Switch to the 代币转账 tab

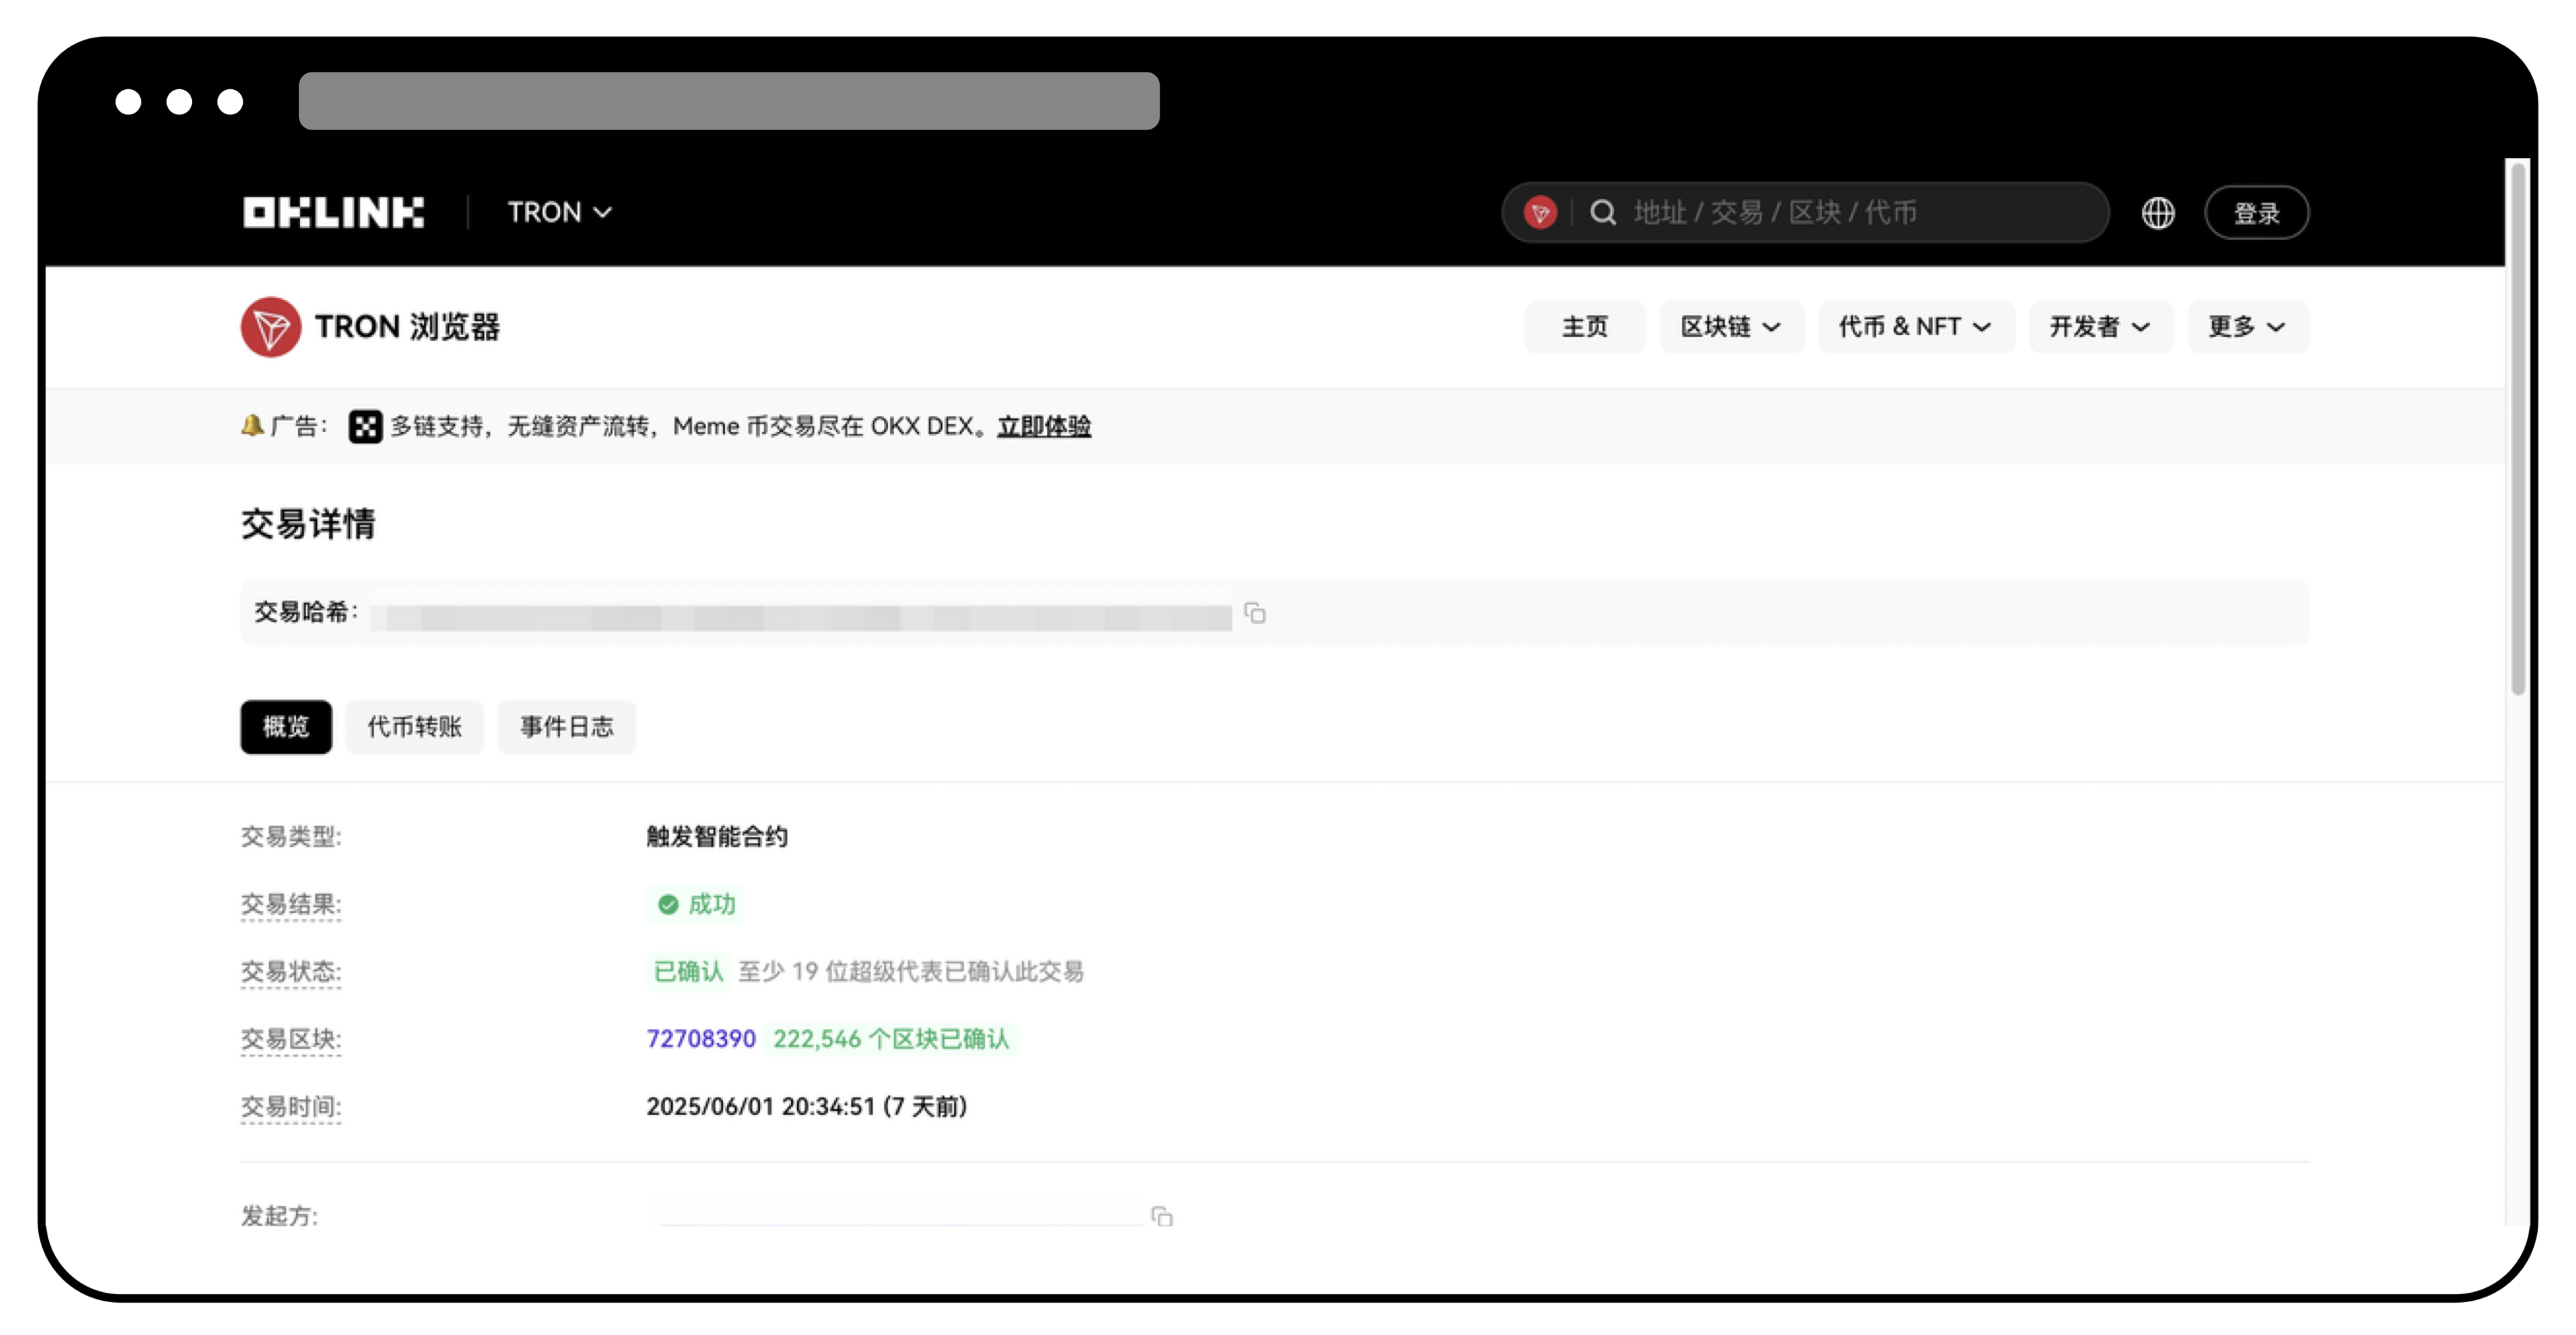pyautogui.click(x=414, y=727)
